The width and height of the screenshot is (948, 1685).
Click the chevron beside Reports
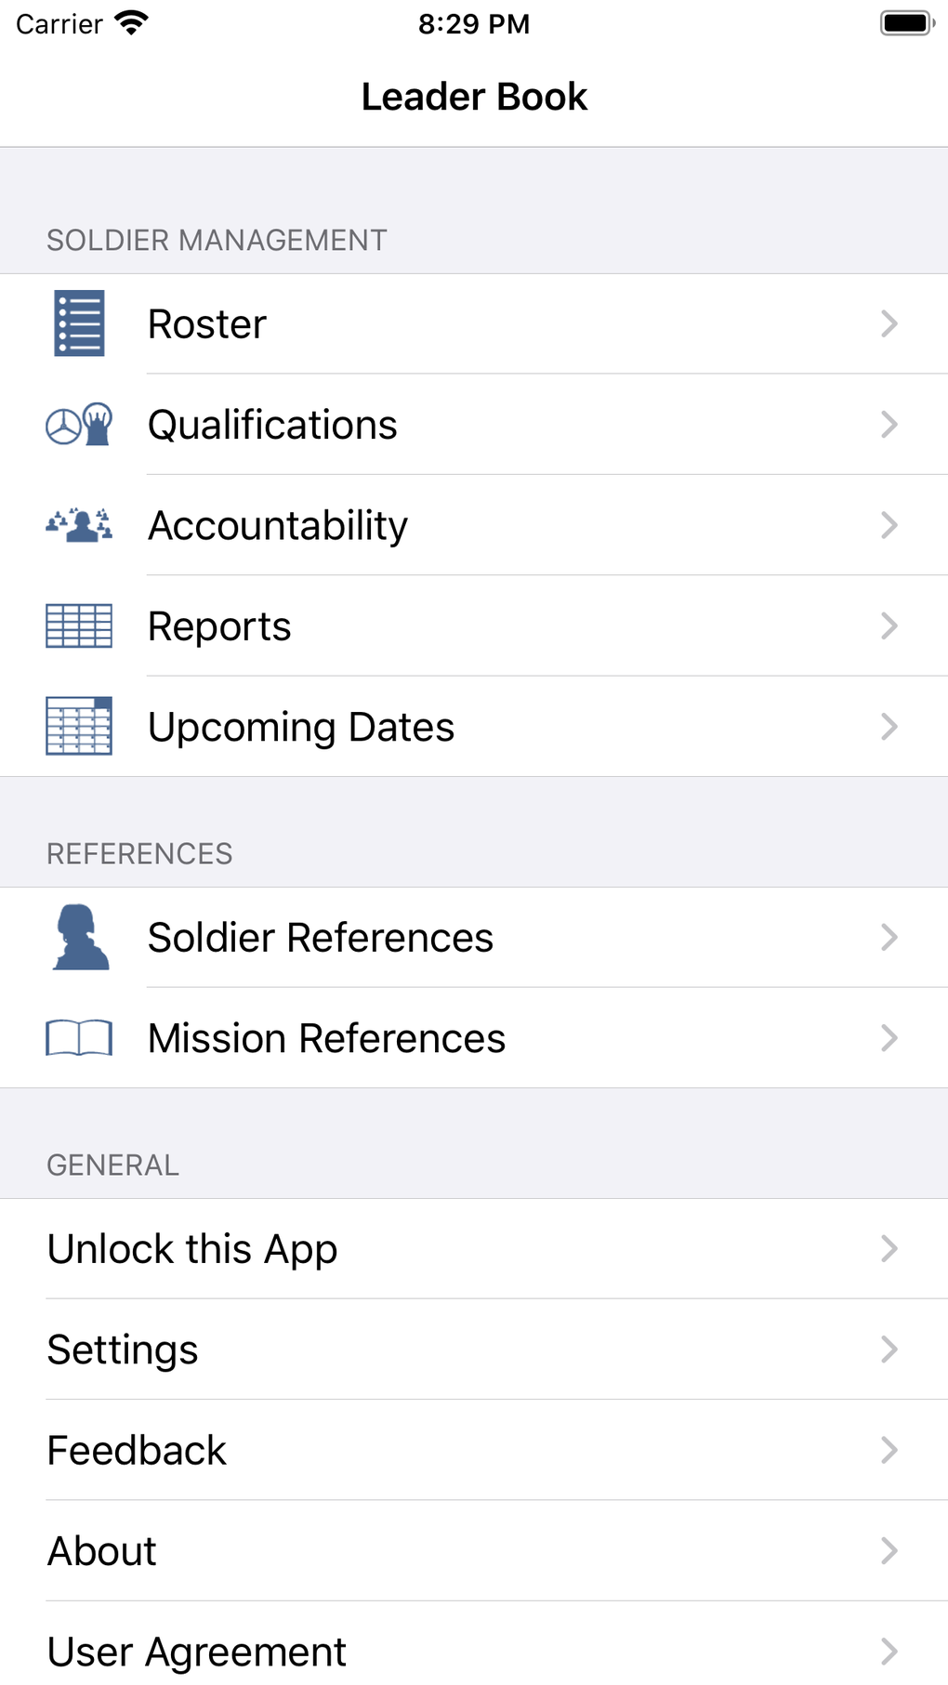click(x=889, y=625)
